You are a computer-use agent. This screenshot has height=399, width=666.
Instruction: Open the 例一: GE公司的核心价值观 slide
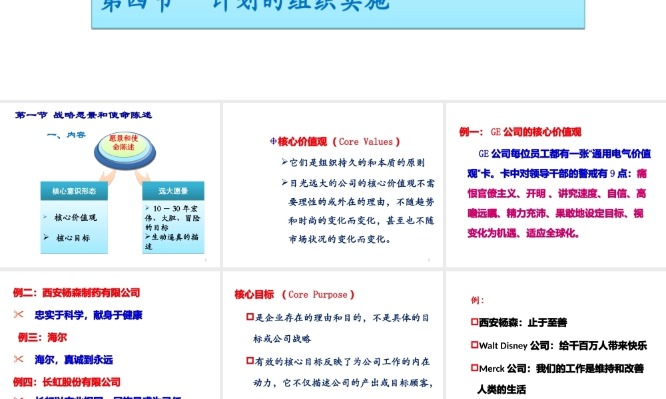tap(556, 185)
